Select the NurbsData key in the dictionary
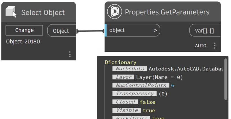The width and height of the screenshot is (231, 119). coord(130,69)
